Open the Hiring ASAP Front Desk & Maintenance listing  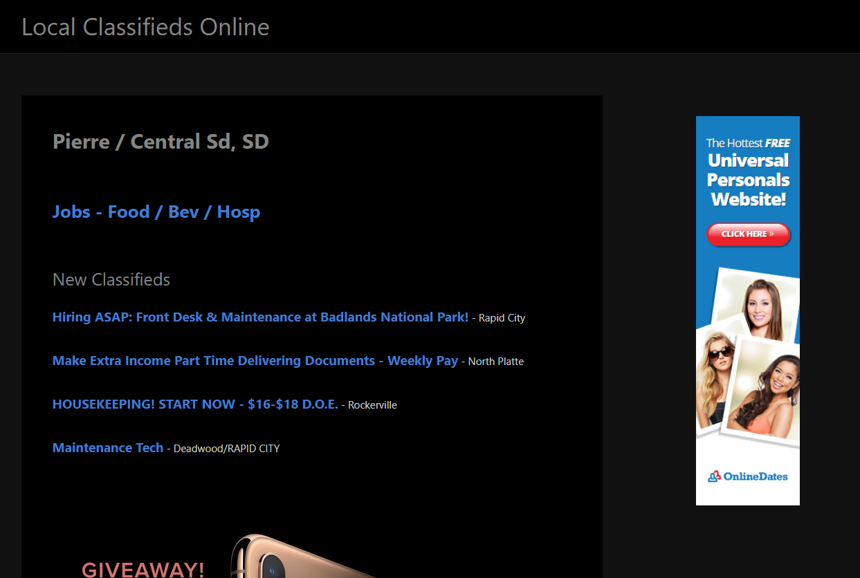260,317
